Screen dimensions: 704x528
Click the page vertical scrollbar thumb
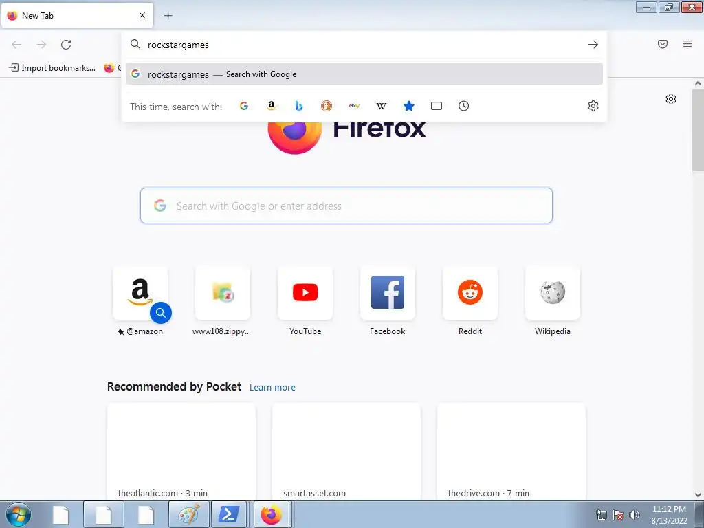pyautogui.click(x=698, y=130)
